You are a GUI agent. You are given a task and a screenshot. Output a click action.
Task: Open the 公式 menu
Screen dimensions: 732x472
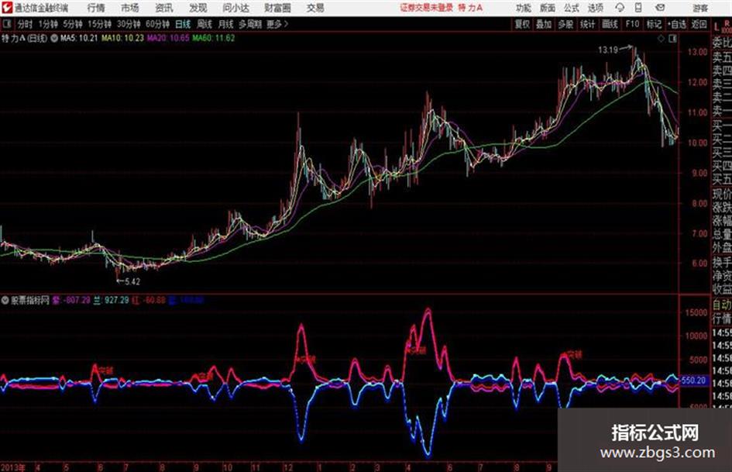572,8
